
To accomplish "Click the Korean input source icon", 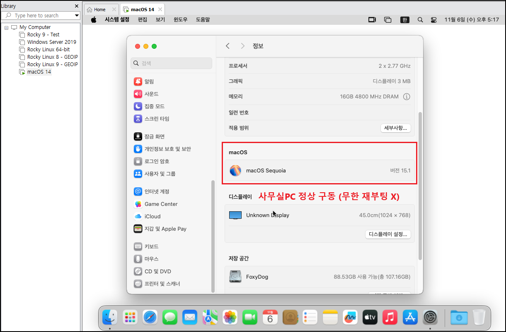I will click(405, 19).
